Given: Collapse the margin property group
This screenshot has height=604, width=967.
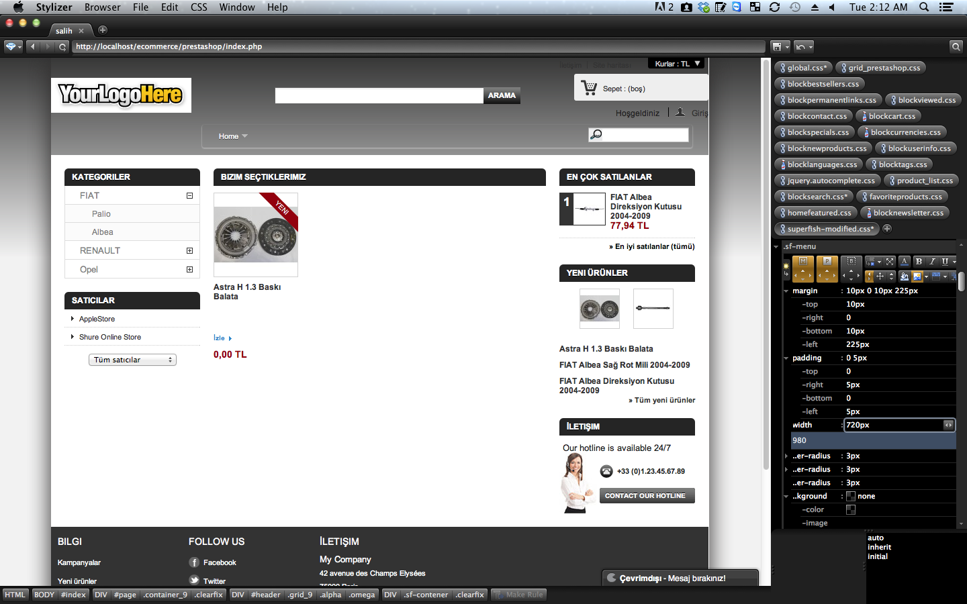Looking at the screenshot, I should coord(786,291).
